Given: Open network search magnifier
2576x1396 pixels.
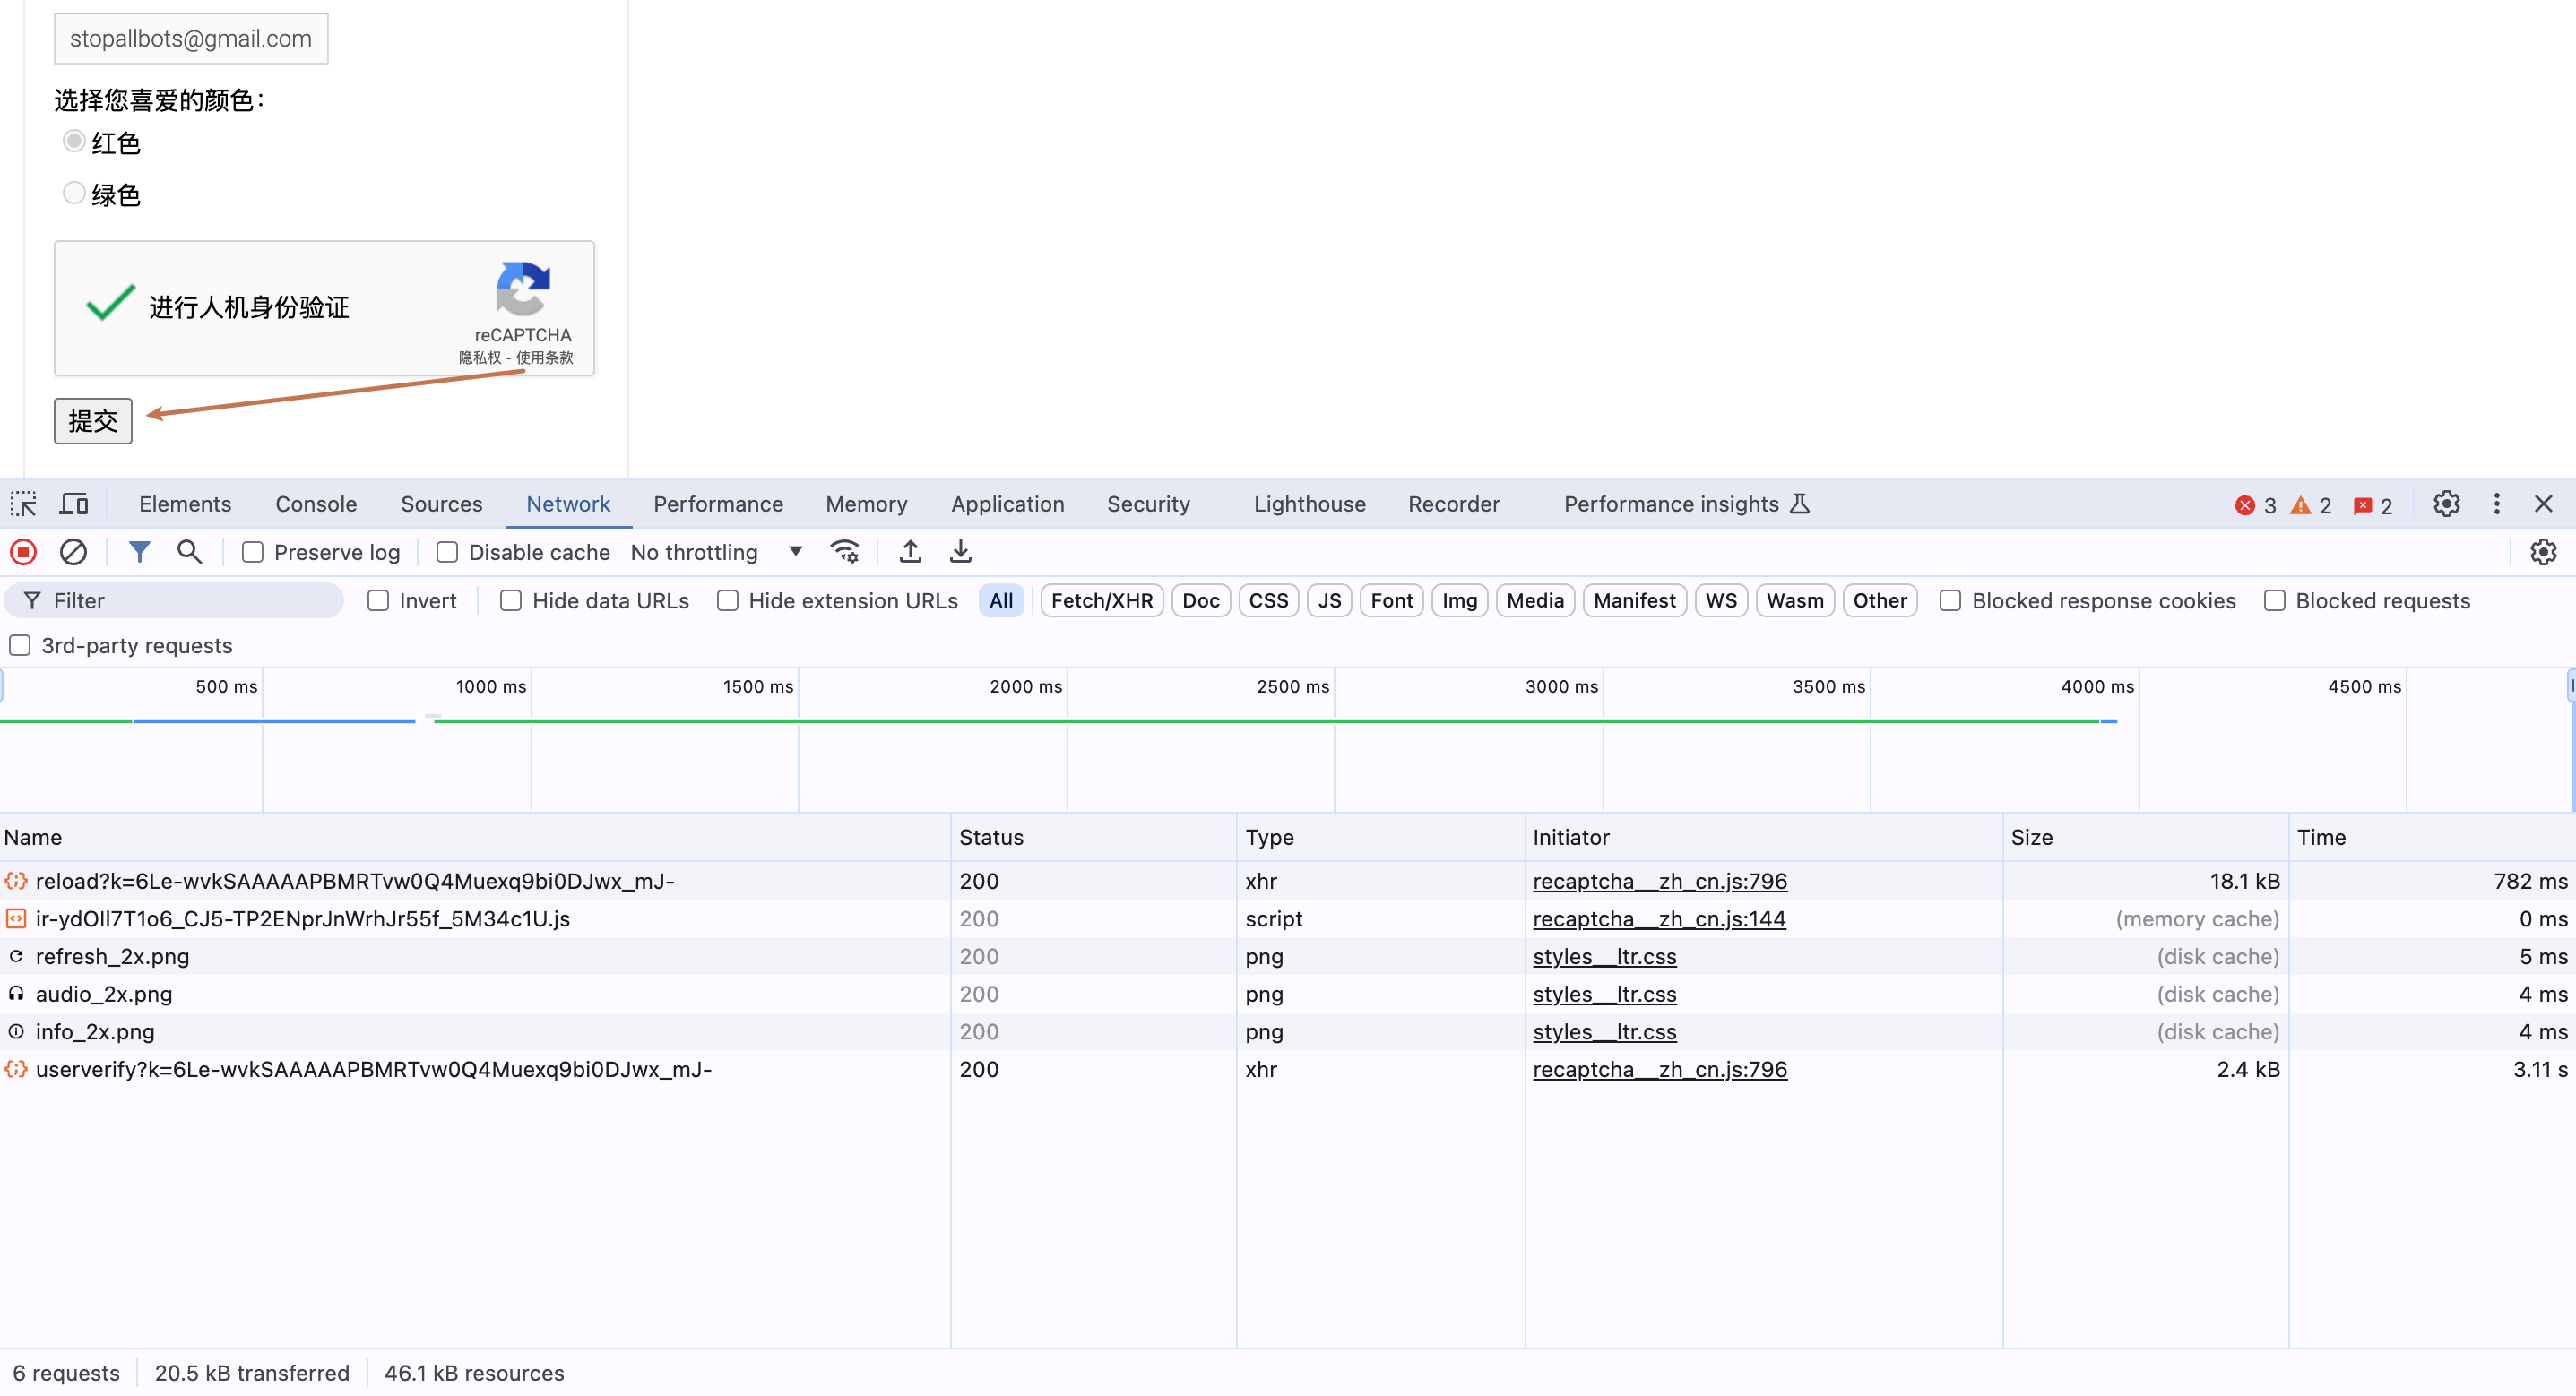Looking at the screenshot, I should coord(189,552).
